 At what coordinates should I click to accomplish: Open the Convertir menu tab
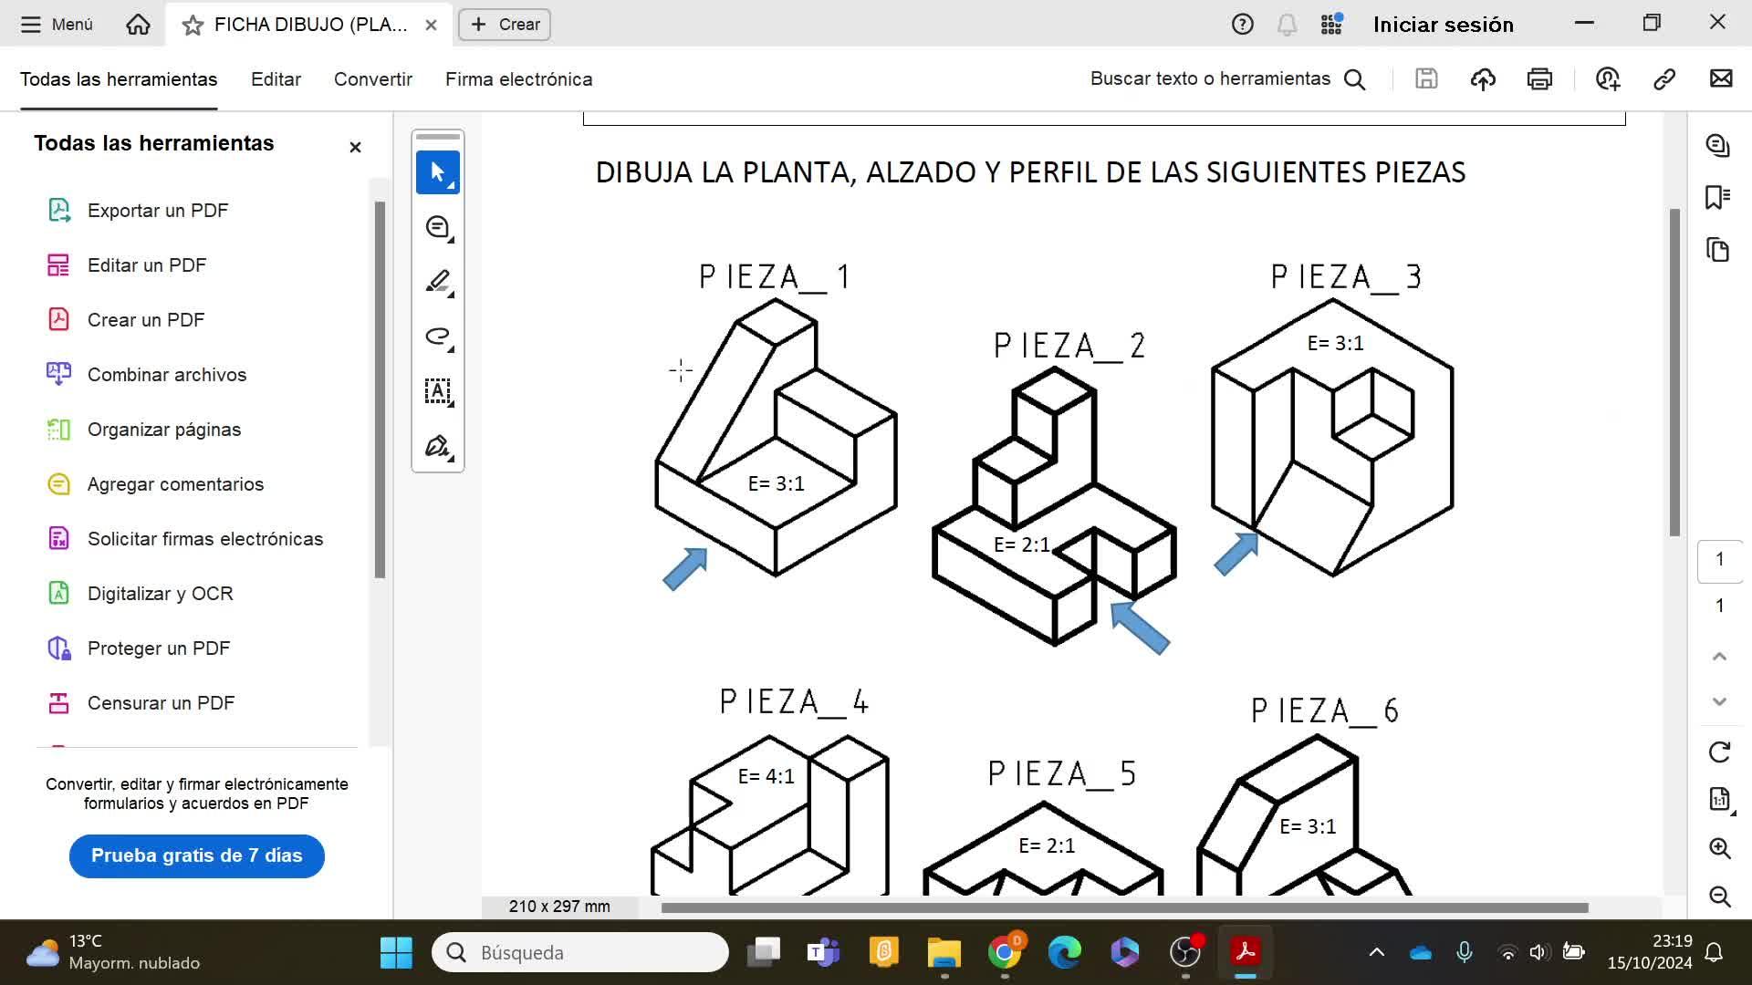[x=372, y=79]
